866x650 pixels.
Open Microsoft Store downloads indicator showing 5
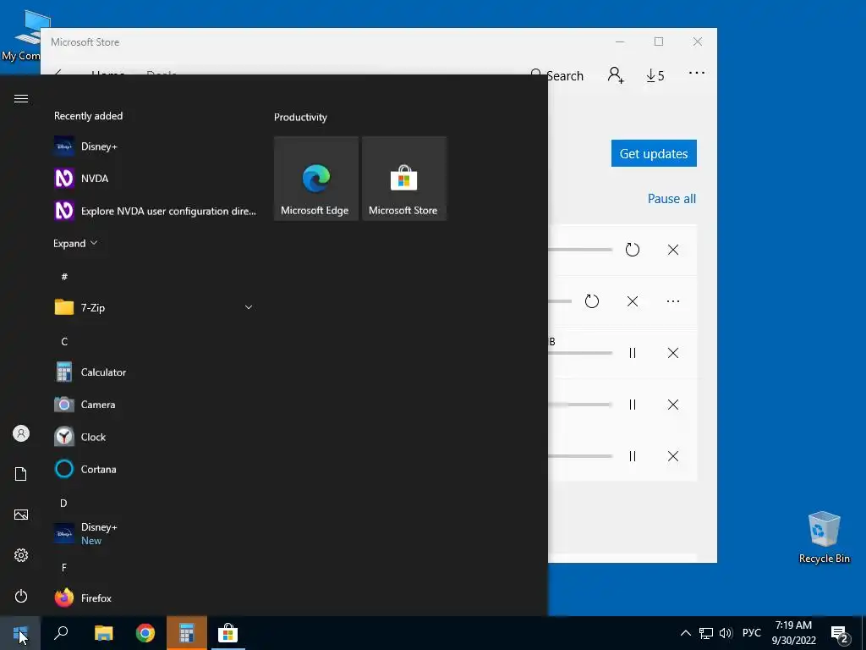pyautogui.click(x=655, y=75)
